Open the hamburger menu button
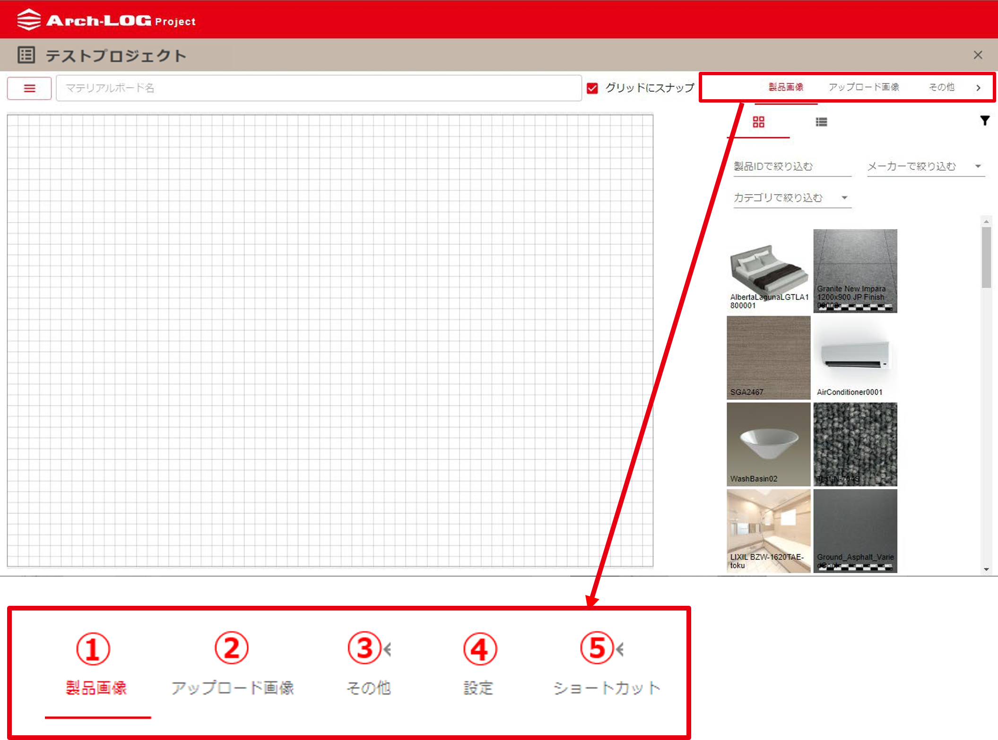Image resolution: width=998 pixels, height=740 pixels. tap(29, 88)
